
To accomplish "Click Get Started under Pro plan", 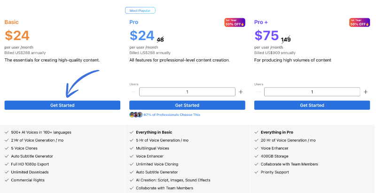I will [187, 105].
